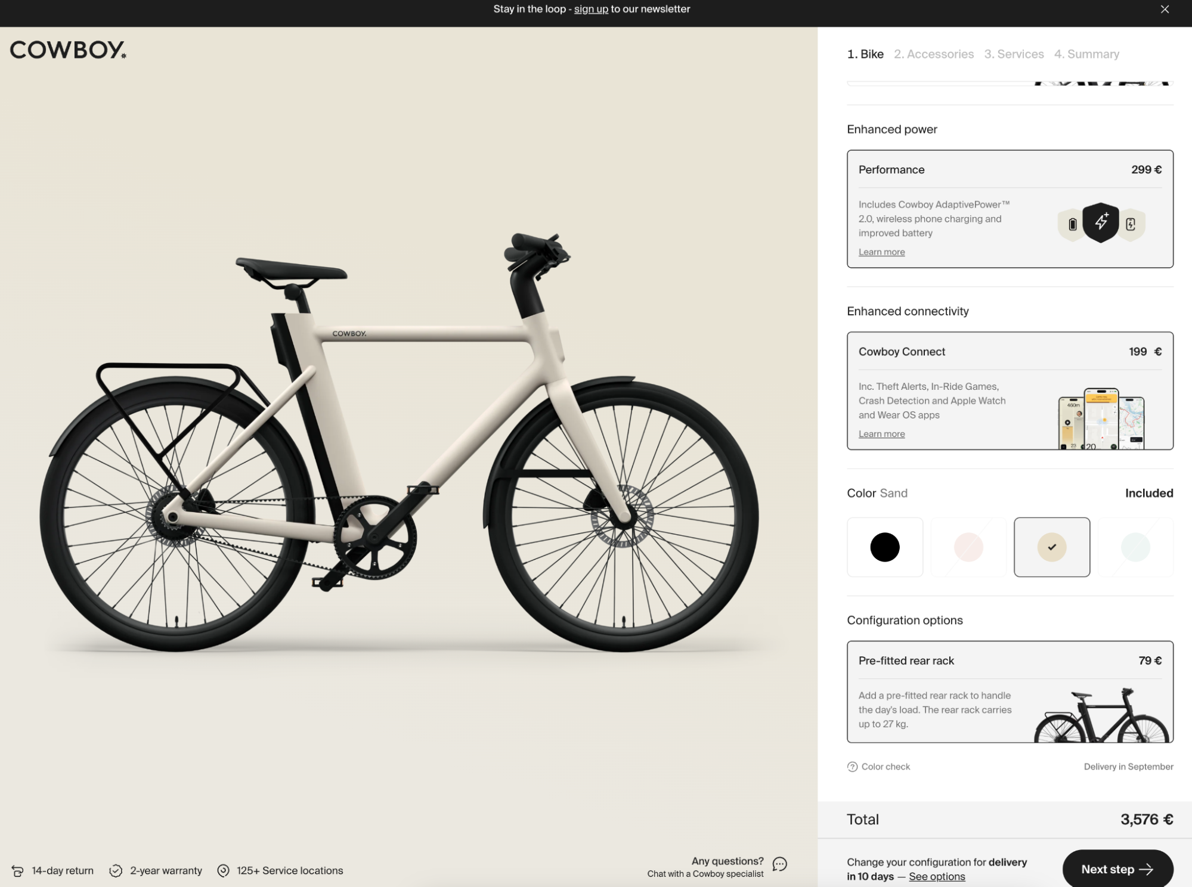Image resolution: width=1192 pixels, height=887 pixels.
Task: Open chat with a Cowboy specialist icon
Action: 779,864
